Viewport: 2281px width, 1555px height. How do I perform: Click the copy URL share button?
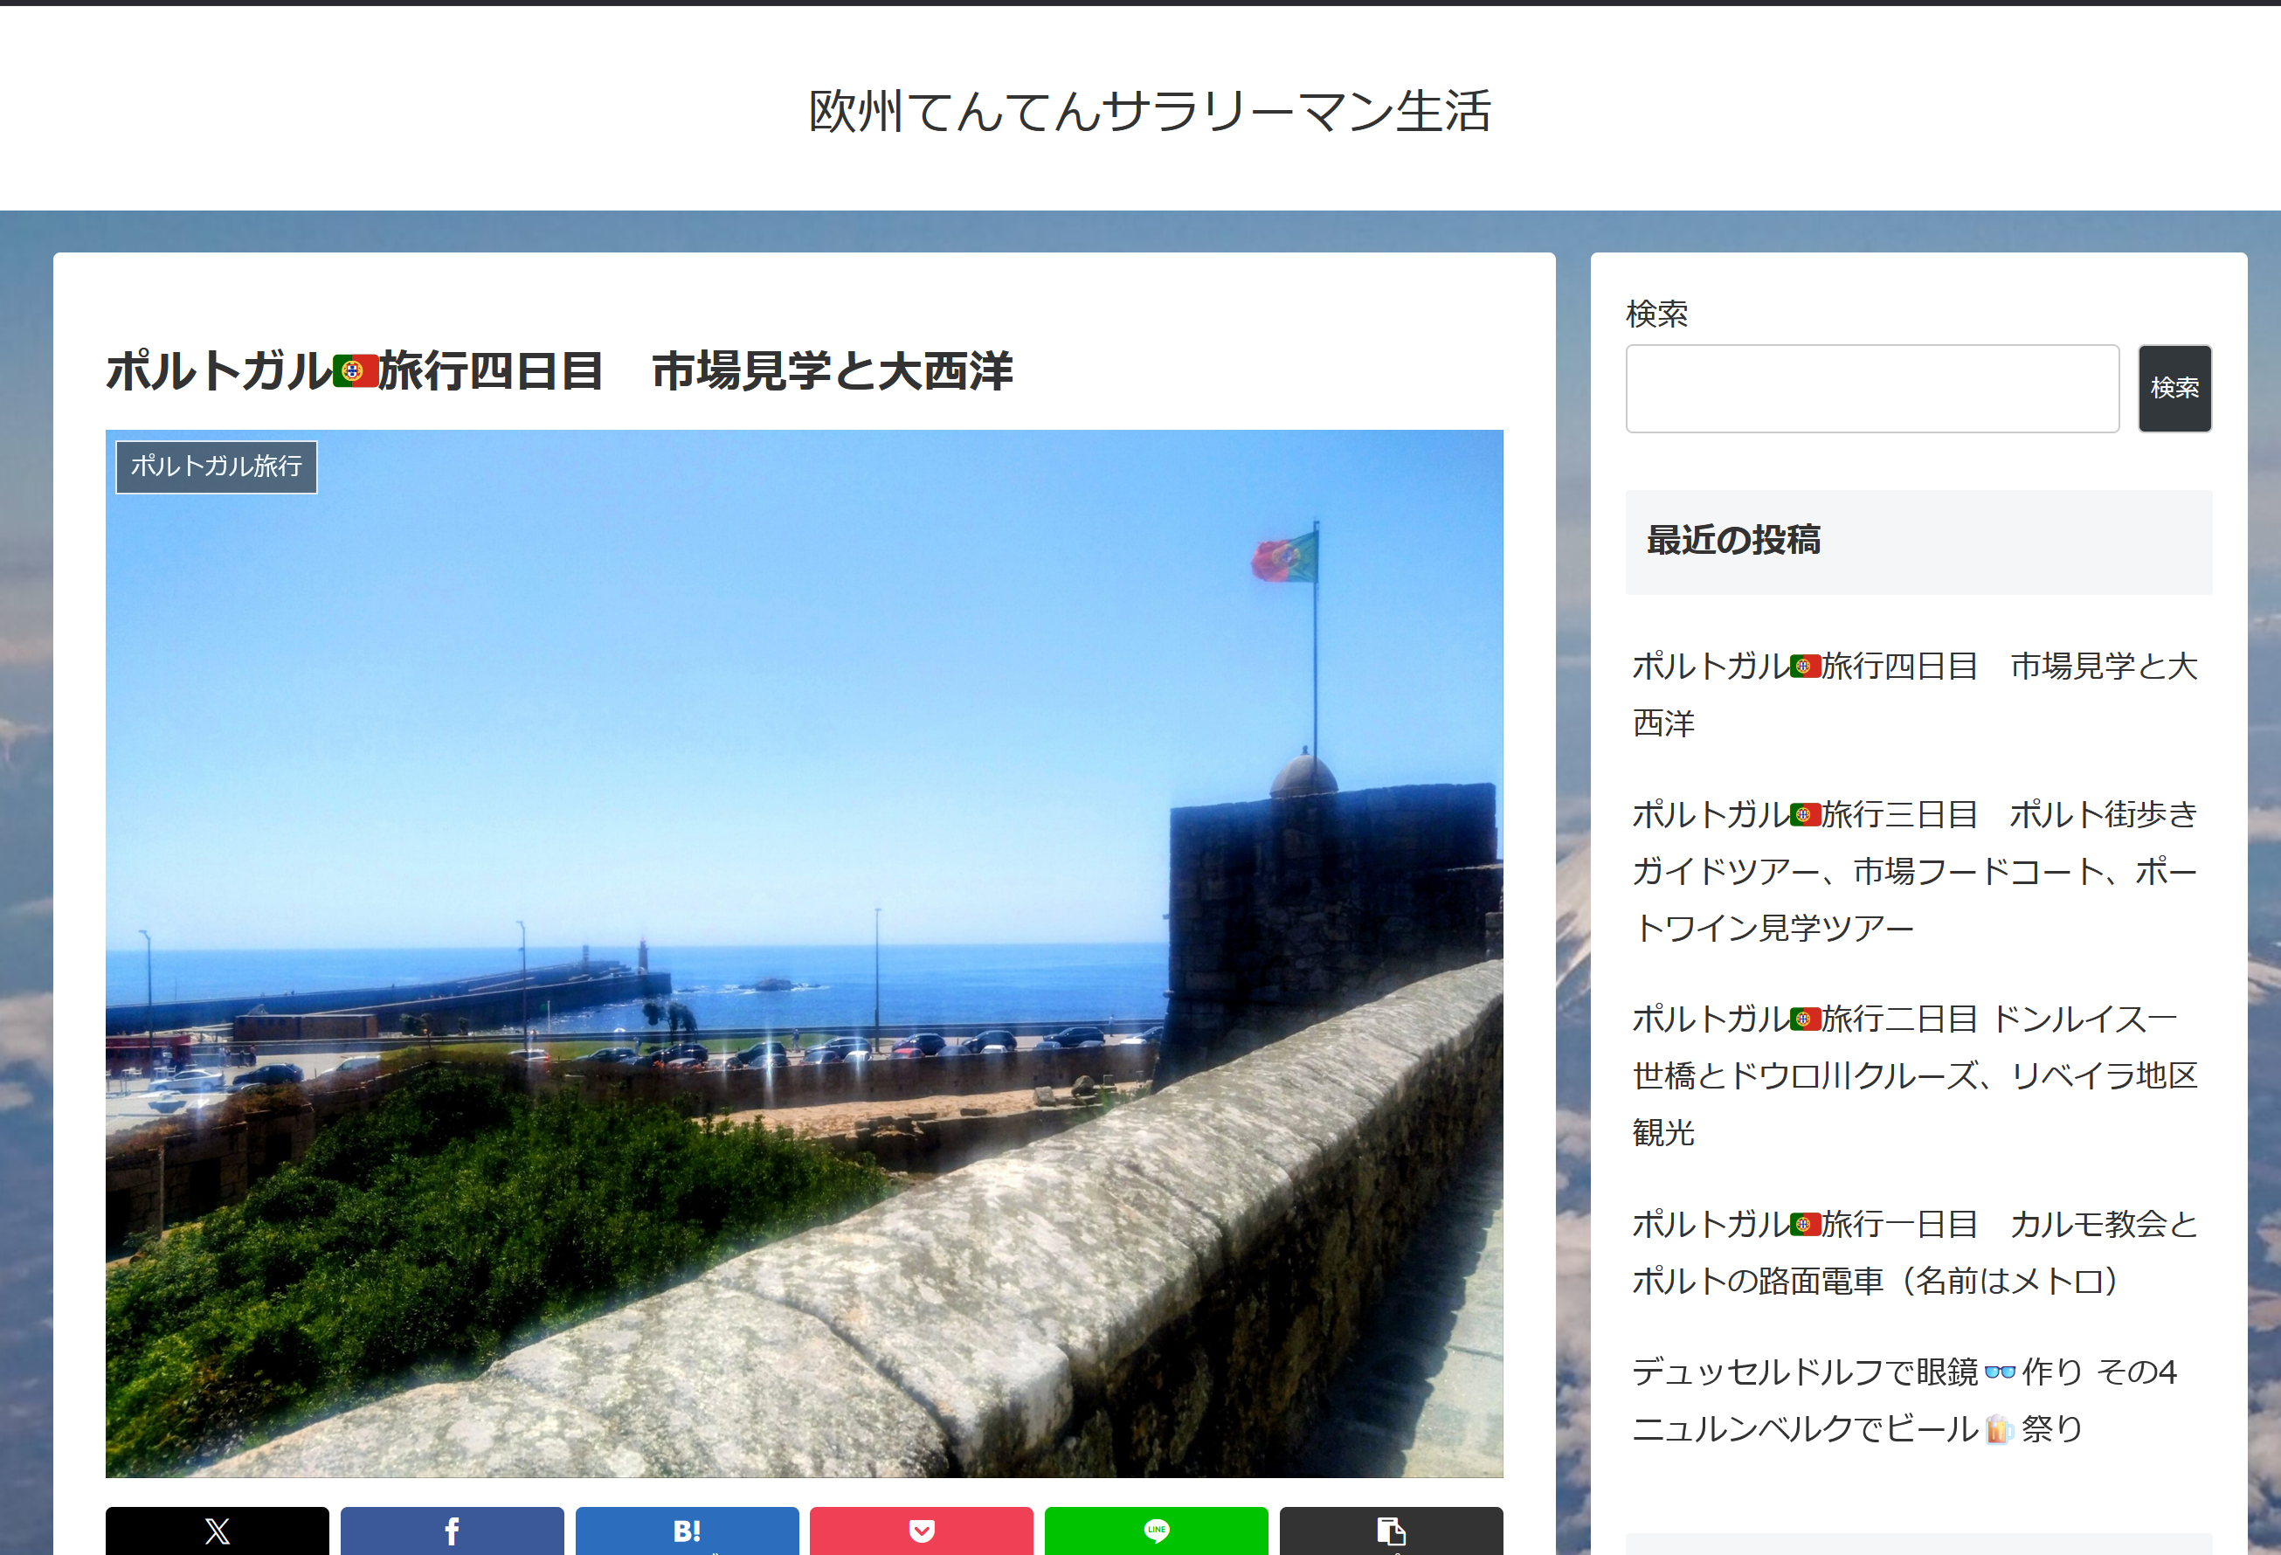point(1390,1531)
